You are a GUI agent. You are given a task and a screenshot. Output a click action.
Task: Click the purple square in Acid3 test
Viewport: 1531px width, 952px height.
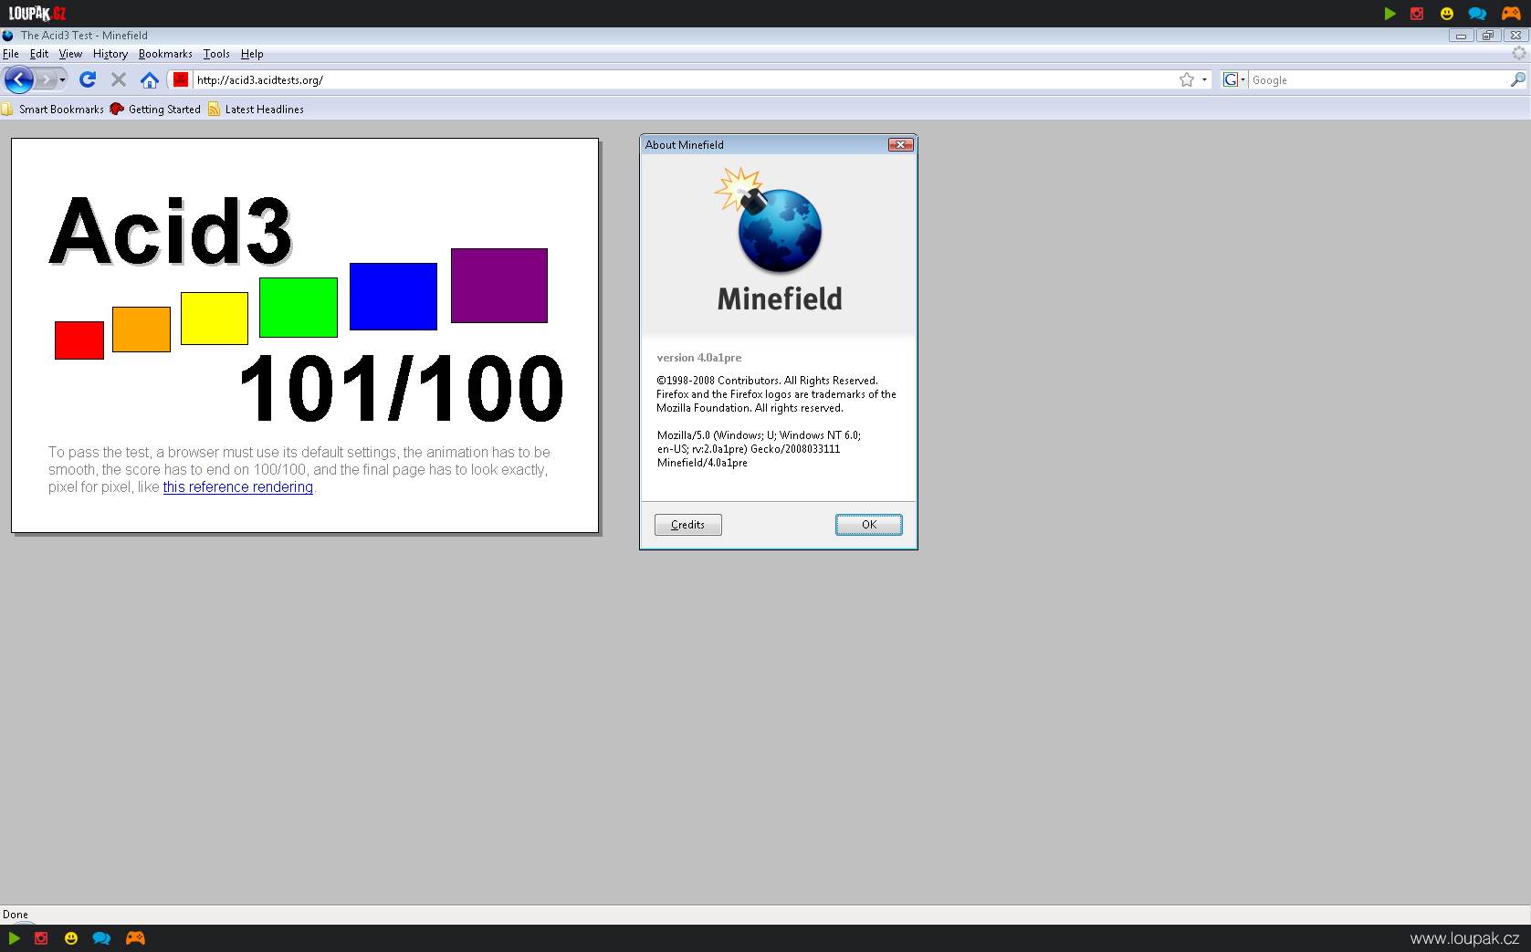pyautogui.click(x=498, y=286)
